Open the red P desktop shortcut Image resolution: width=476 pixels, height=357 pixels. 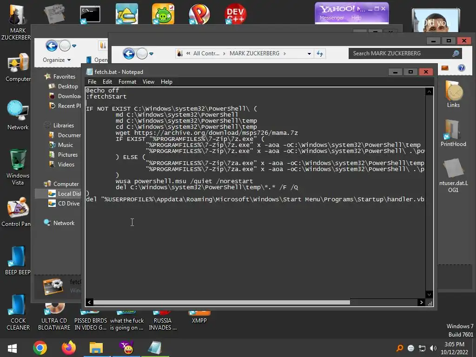pos(199,14)
